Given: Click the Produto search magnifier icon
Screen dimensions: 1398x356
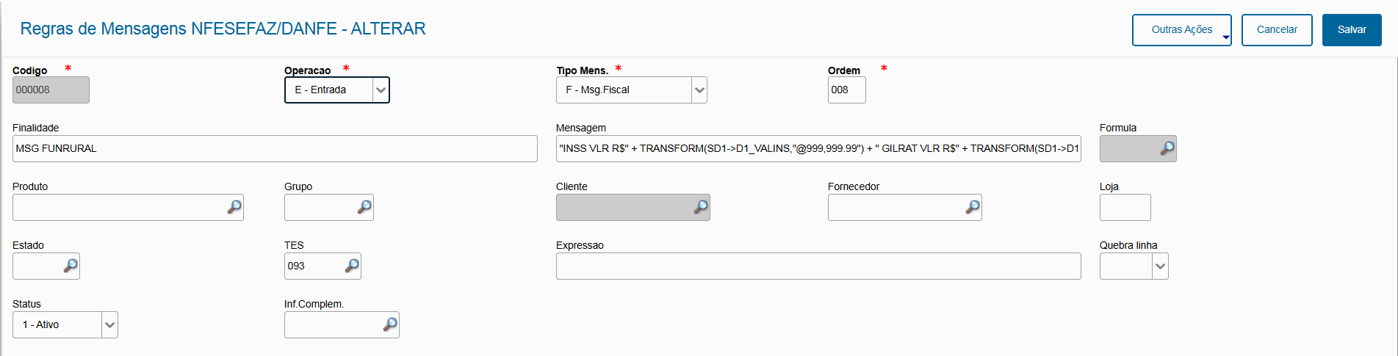Looking at the screenshot, I should pos(234,207).
